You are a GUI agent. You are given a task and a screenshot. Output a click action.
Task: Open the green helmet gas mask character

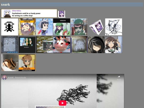[79, 27]
